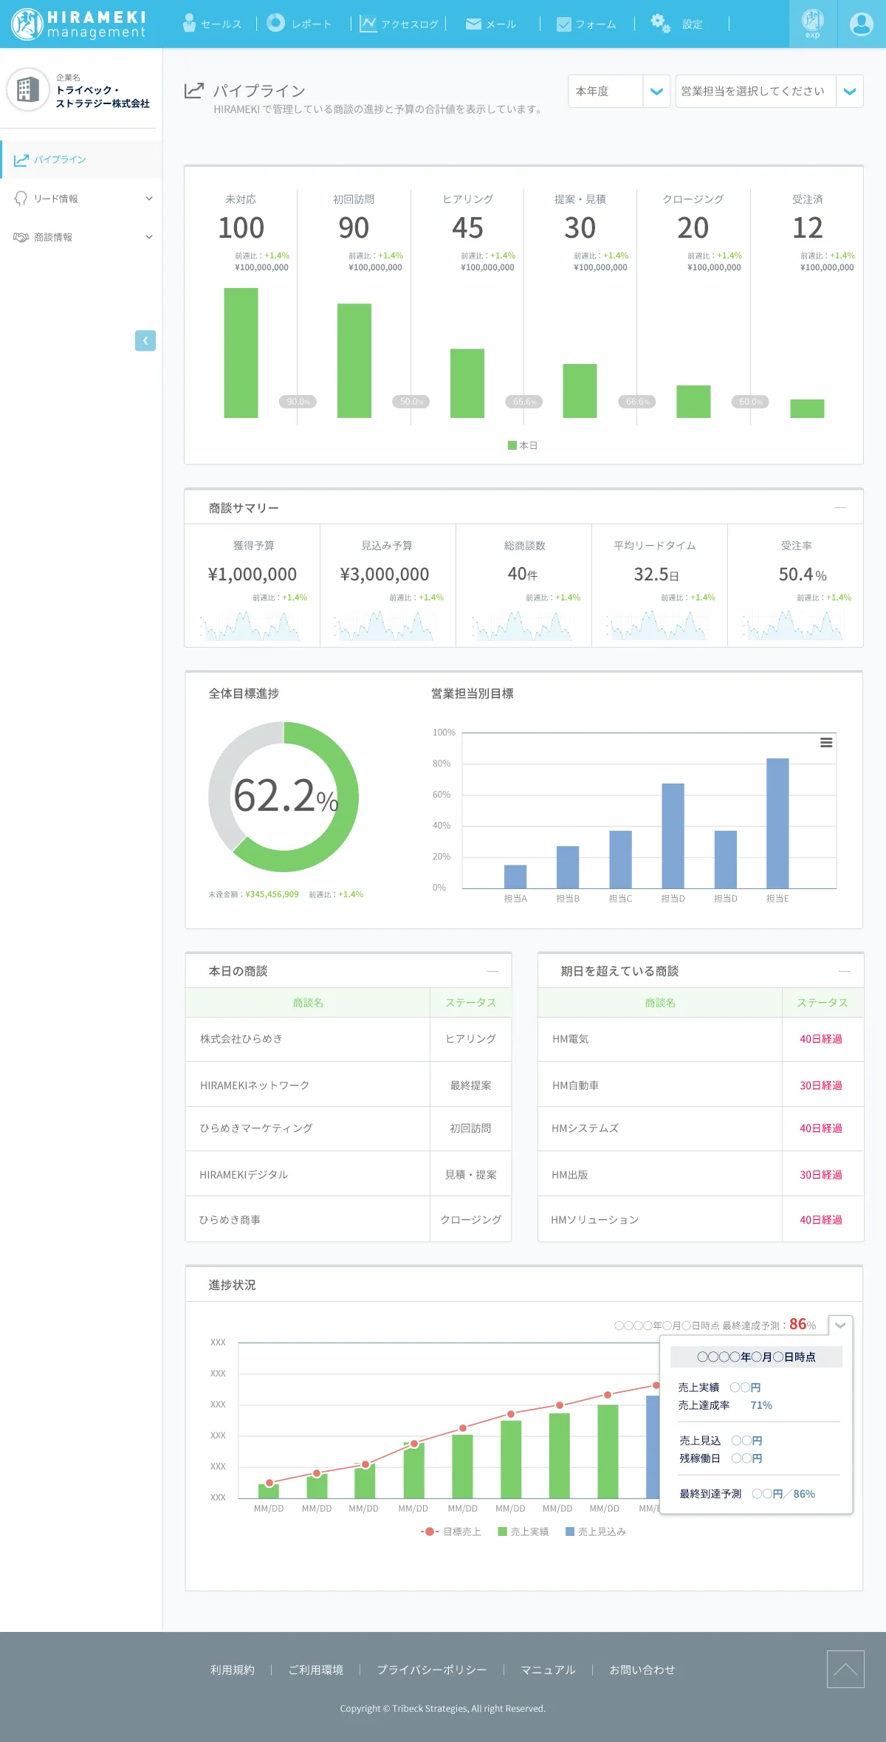The image size is (886, 1742).
Task: Open the 営業担当 selection dropdown
Action: (769, 92)
